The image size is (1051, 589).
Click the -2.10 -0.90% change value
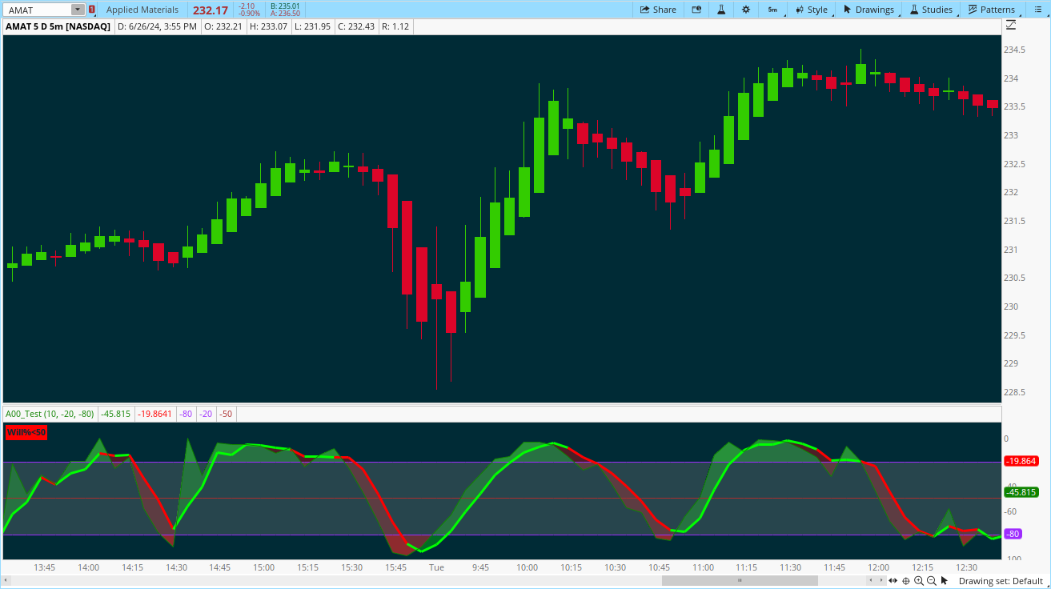pyautogui.click(x=249, y=10)
